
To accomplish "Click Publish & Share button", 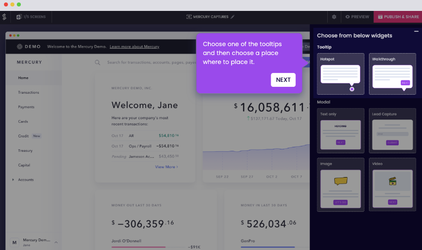I will click(398, 17).
